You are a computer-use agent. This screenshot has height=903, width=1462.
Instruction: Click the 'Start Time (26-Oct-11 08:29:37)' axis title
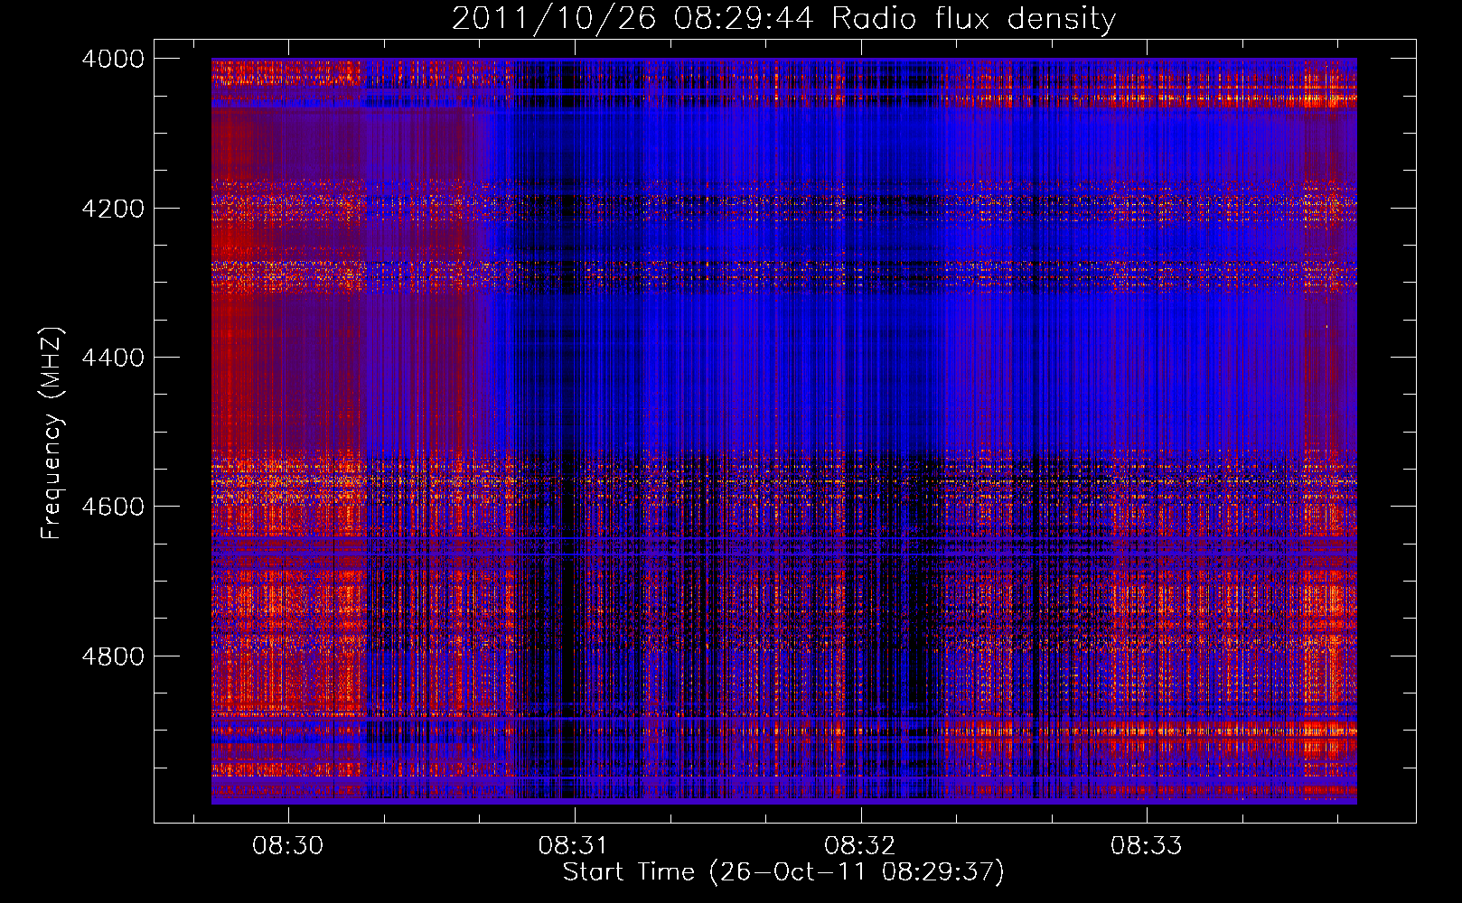pos(783,872)
